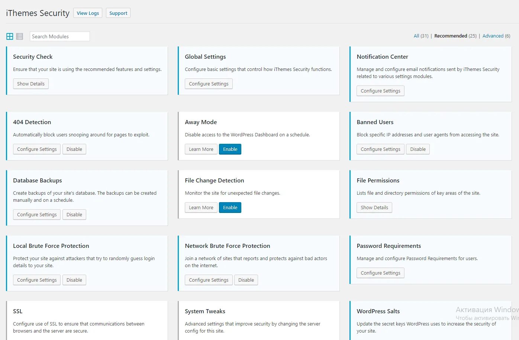Show Details for File Permissions
Viewport: 519px width, 340px height.
pos(374,208)
